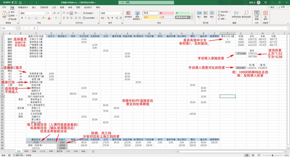Apply bold formatting with B icon
The width and height of the screenshot is (290, 157).
[x=22, y=18]
